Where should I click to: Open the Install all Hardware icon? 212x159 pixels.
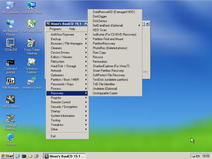click(11, 119)
